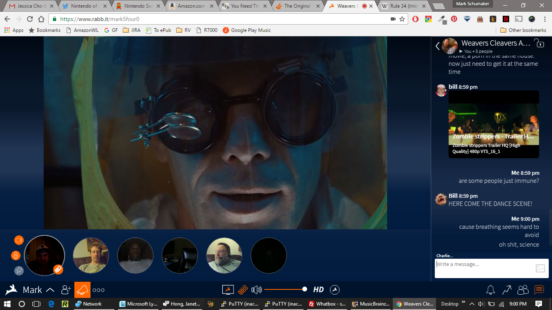
Task: Mute the Rabbitcast speaker volume
Action: 256,289
